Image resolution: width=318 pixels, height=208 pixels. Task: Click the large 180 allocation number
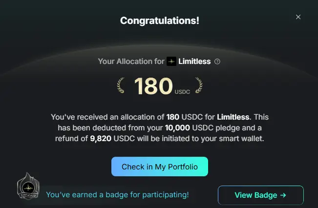(153, 86)
